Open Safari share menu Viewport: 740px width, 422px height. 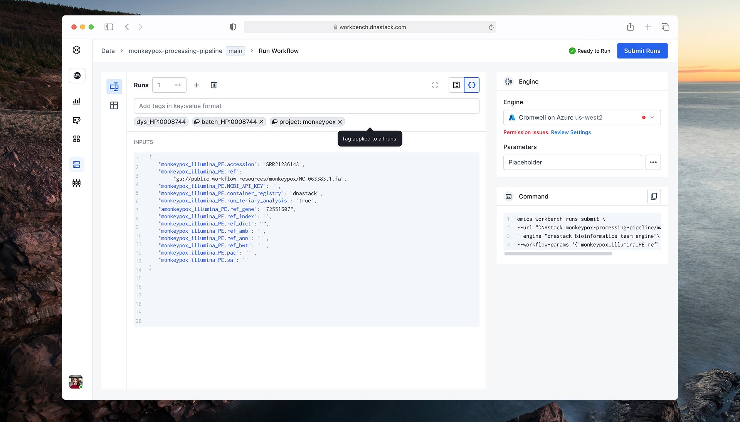[630, 27]
